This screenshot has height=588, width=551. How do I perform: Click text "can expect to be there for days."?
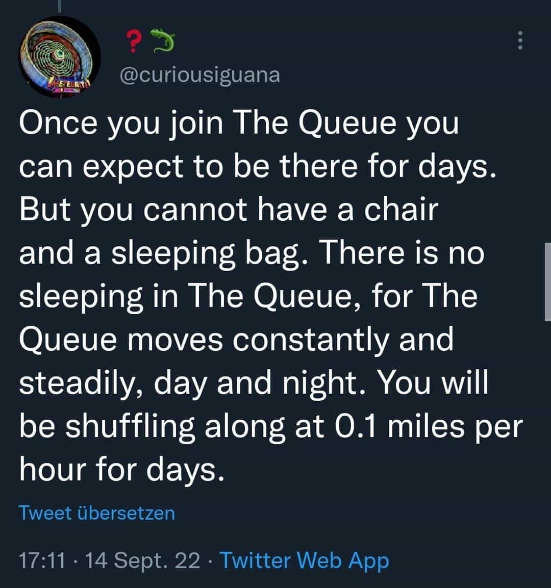(x=258, y=166)
